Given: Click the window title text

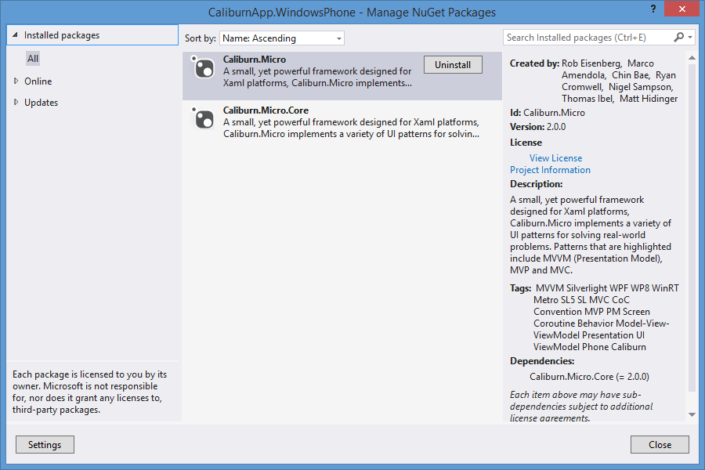Looking at the screenshot, I should 352,13.
